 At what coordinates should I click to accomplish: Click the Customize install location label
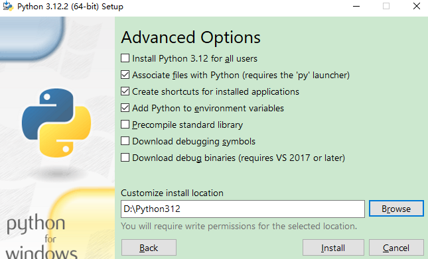click(173, 193)
